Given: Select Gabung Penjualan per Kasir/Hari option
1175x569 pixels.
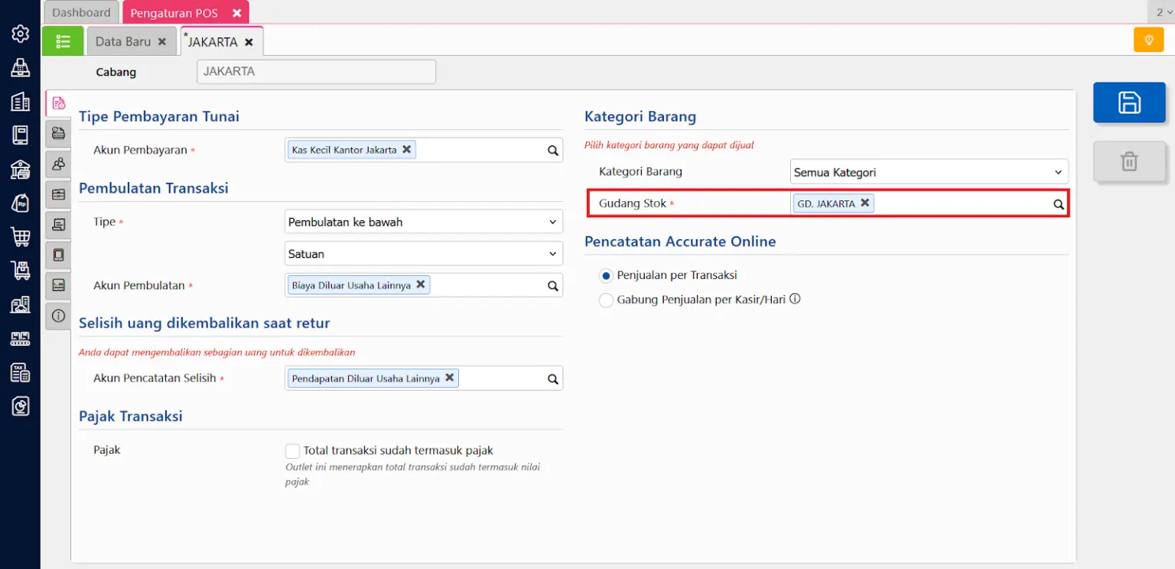Looking at the screenshot, I should [607, 301].
